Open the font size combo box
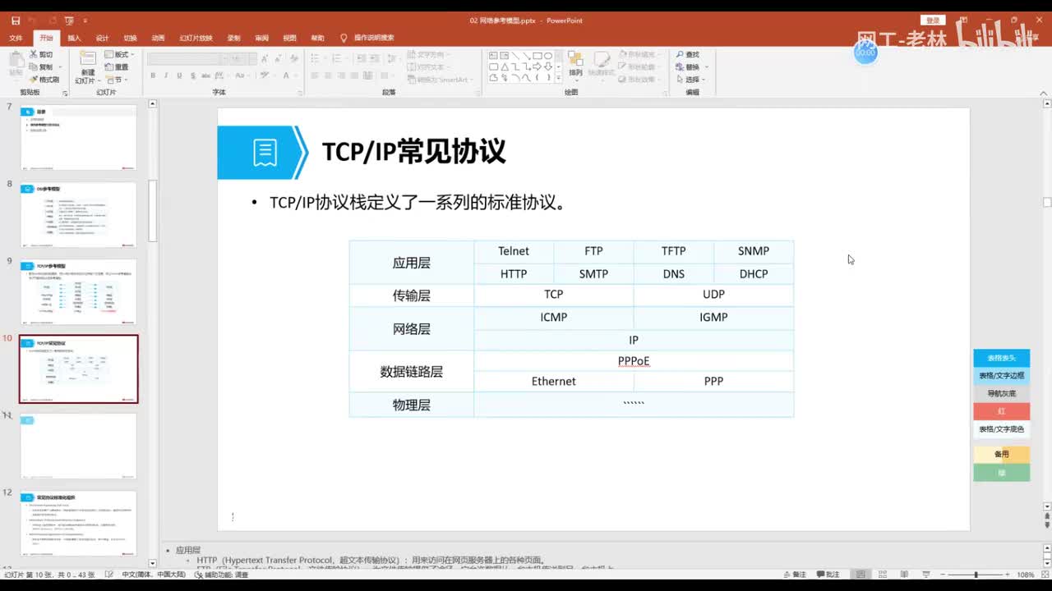This screenshot has height=591, width=1052. pos(242,59)
